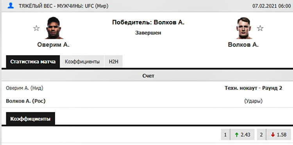Switch to the Коэффициенты tab near H2H
293x145 pixels.
[x=82, y=62]
